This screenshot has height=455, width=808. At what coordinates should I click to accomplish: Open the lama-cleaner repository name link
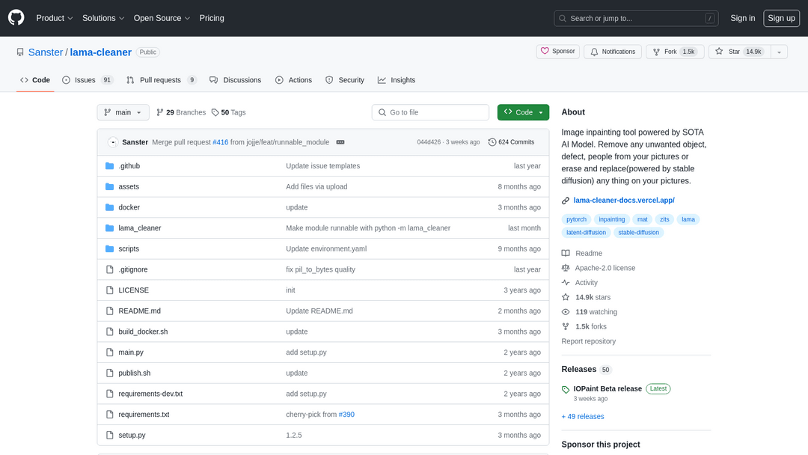point(100,52)
